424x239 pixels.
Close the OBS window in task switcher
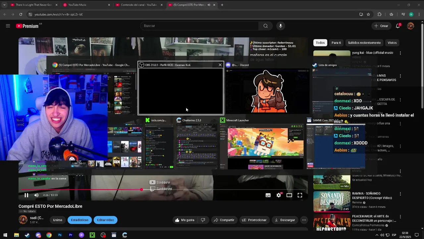point(220,65)
